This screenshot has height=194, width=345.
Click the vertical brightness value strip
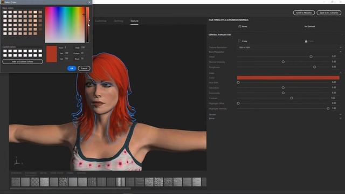(87, 25)
